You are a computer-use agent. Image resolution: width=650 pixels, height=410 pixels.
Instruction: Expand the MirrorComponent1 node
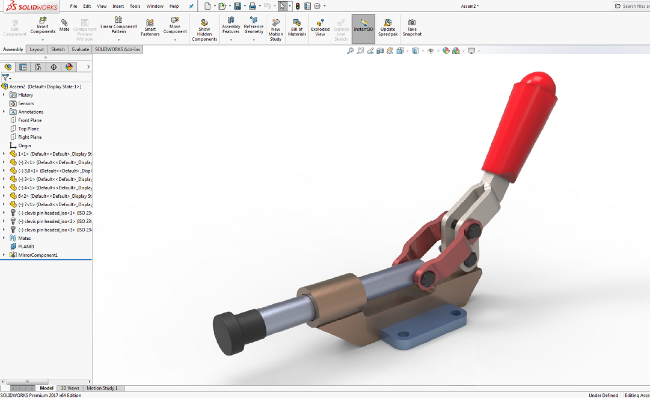click(x=4, y=255)
